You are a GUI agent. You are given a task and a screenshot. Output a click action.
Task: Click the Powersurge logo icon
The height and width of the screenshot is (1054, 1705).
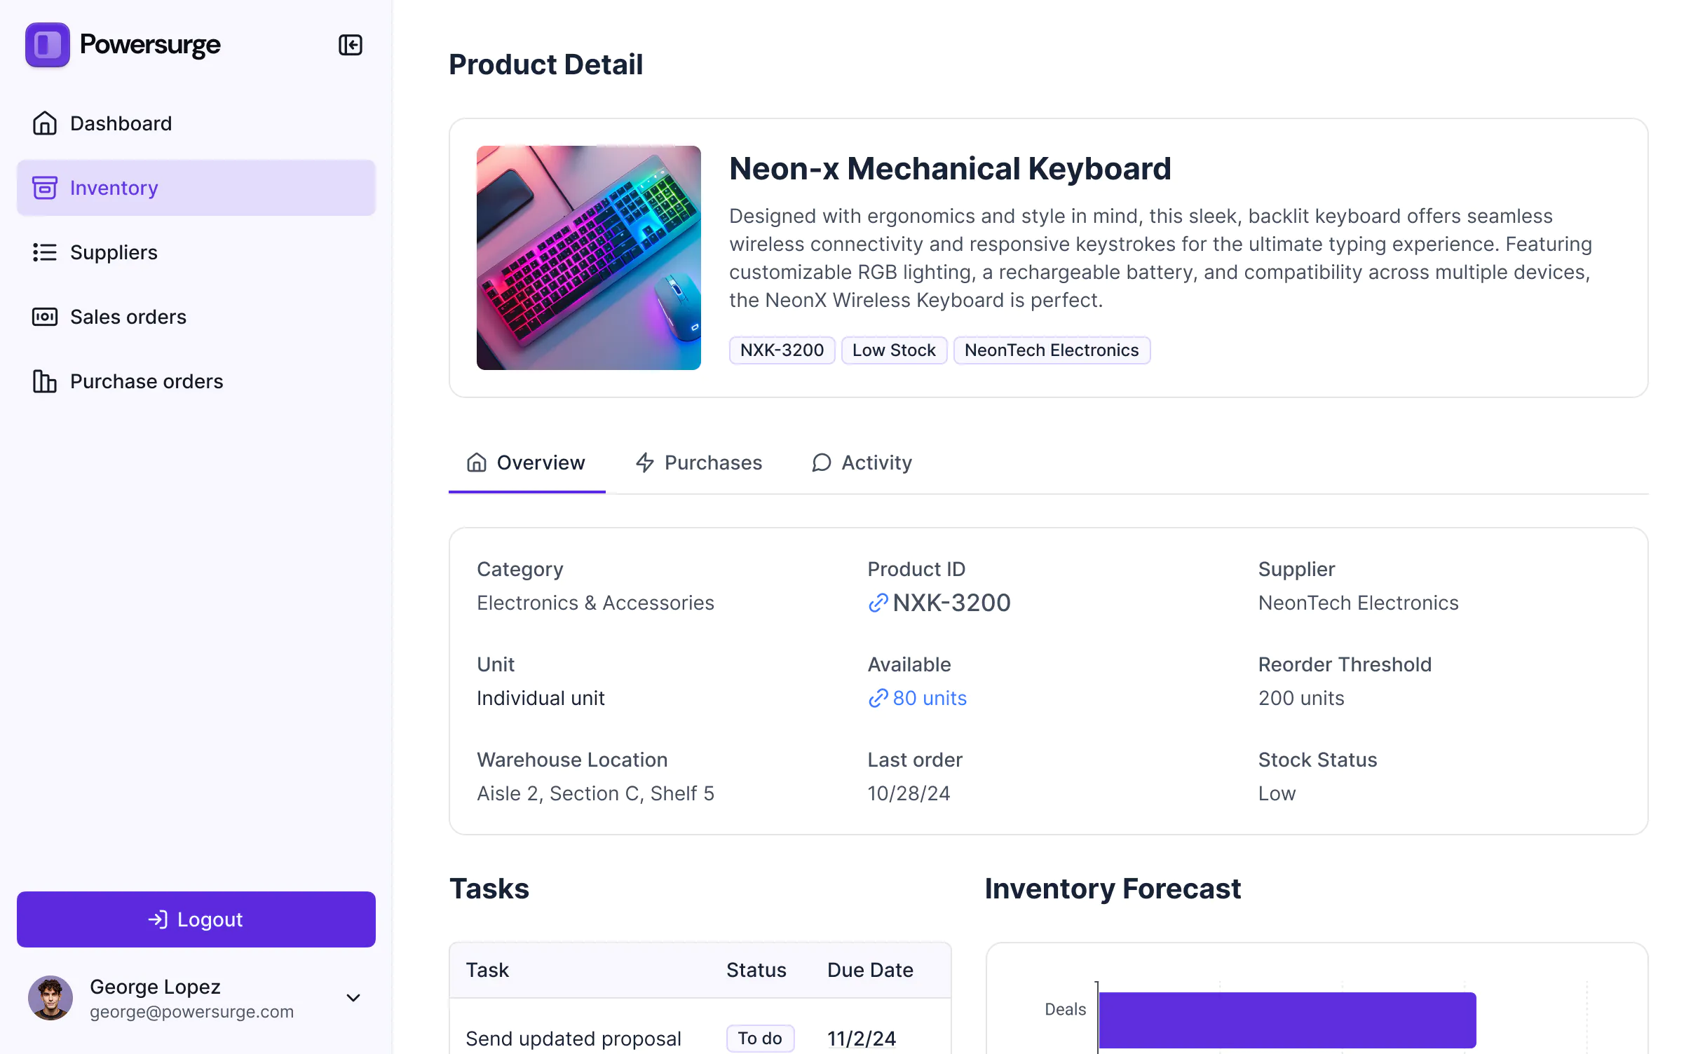[x=46, y=45]
